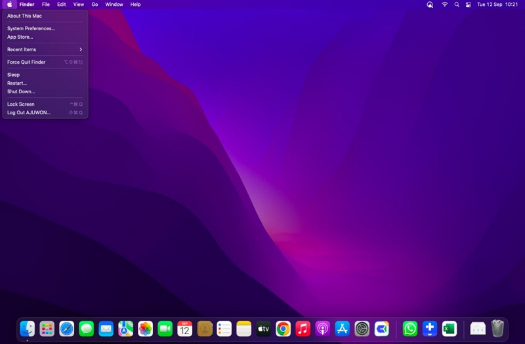Select Lock Screen

point(45,104)
